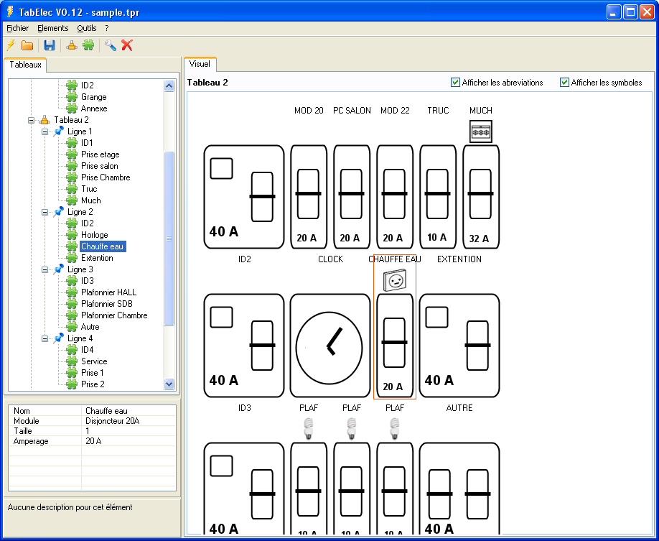Image resolution: width=659 pixels, height=541 pixels.
Task: Open the Fichier menu
Action: click(17, 28)
